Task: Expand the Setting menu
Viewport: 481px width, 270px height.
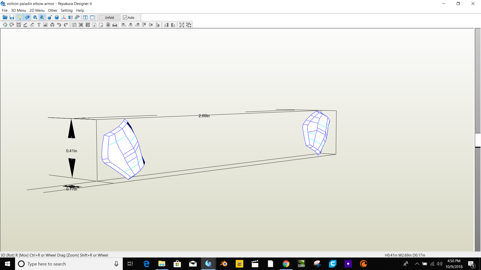Action: [66, 10]
